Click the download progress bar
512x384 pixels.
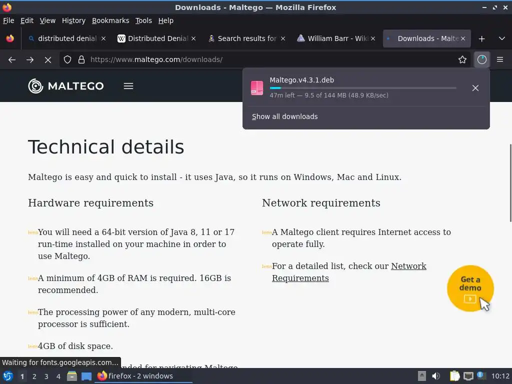pyautogui.click(x=363, y=88)
